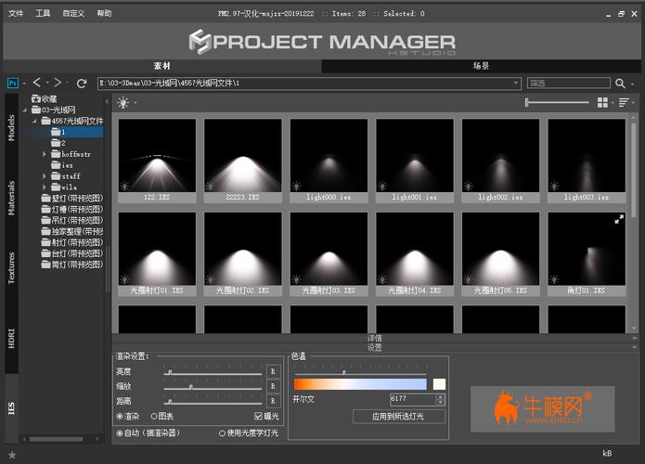Go forward with the right arrow
The image size is (645, 464).
[x=58, y=83]
